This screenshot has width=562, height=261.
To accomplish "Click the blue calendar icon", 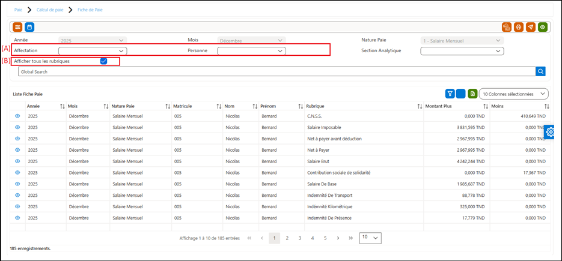I will tap(29, 27).
